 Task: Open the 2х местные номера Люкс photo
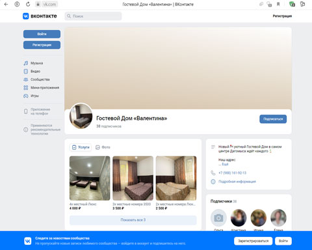(x=176, y=178)
